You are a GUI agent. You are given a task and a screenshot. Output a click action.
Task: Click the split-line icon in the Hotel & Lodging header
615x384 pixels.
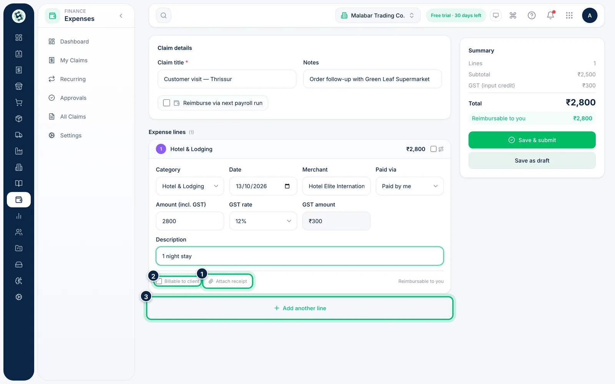tap(441, 149)
